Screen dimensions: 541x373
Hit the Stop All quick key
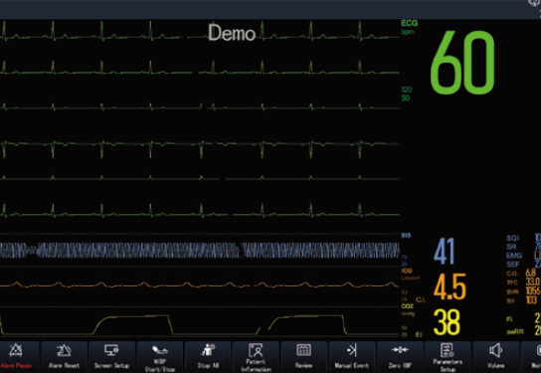pyautogui.click(x=208, y=357)
